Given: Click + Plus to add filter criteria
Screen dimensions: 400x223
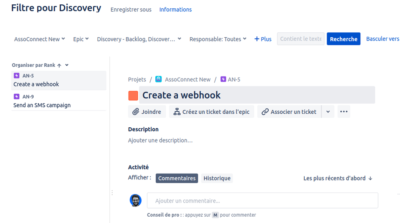Looking at the screenshot, I should [x=263, y=39].
